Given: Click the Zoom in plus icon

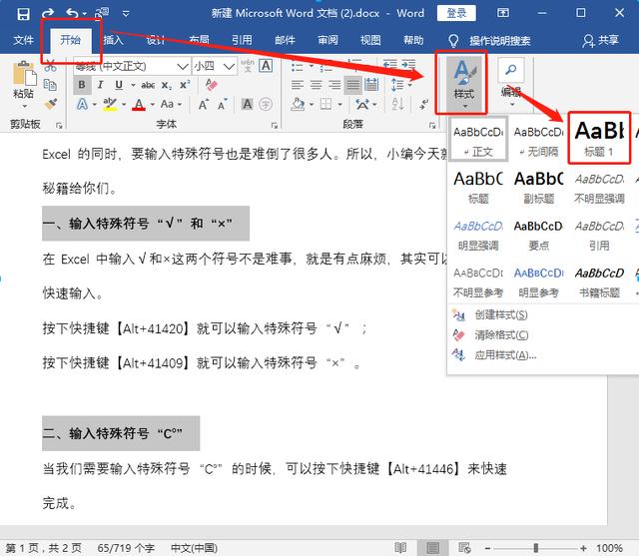Looking at the screenshot, I should (583, 548).
